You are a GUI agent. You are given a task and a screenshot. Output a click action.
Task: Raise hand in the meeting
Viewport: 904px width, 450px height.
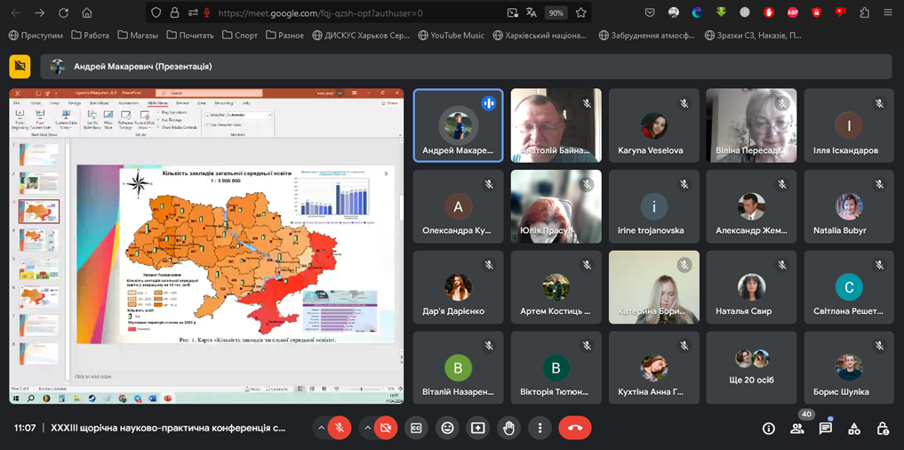[x=508, y=428]
